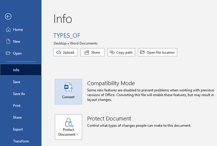The width and height of the screenshot is (217, 146).
Task: Click the Desktop breadcrumb path link
Action: 60,43
